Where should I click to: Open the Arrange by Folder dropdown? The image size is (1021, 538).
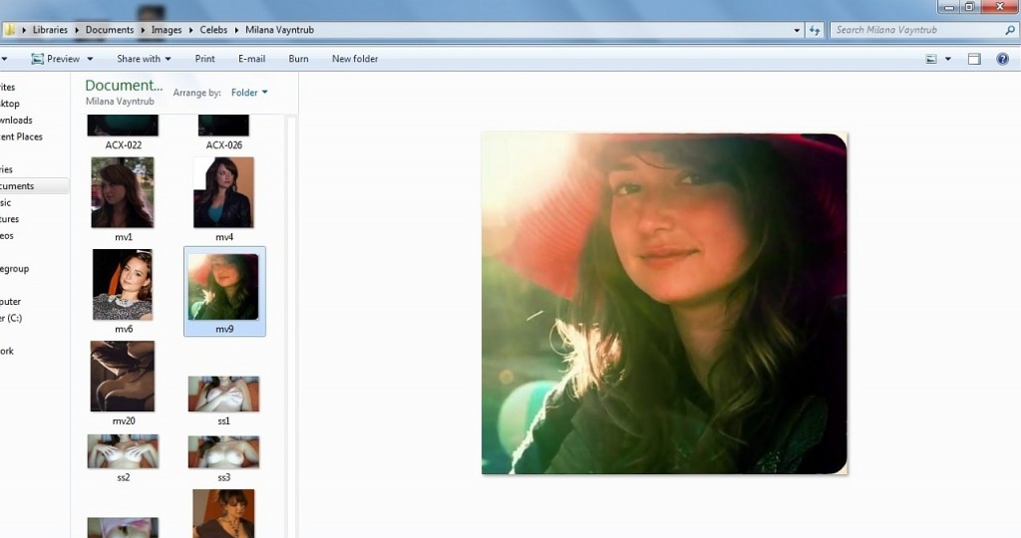pos(249,93)
